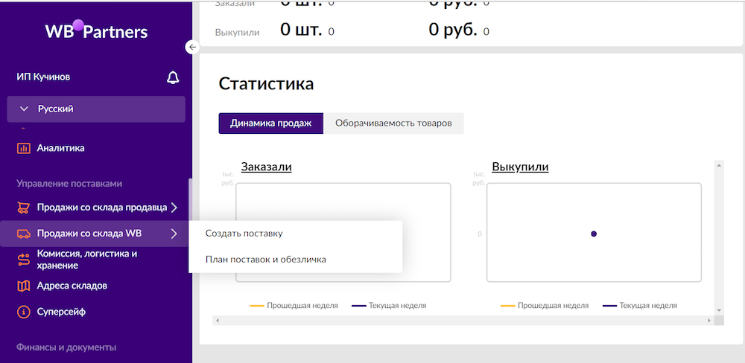
Task: Click the ИП Кучинов account name
Action: pyautogui.click(x=44, y=77)
